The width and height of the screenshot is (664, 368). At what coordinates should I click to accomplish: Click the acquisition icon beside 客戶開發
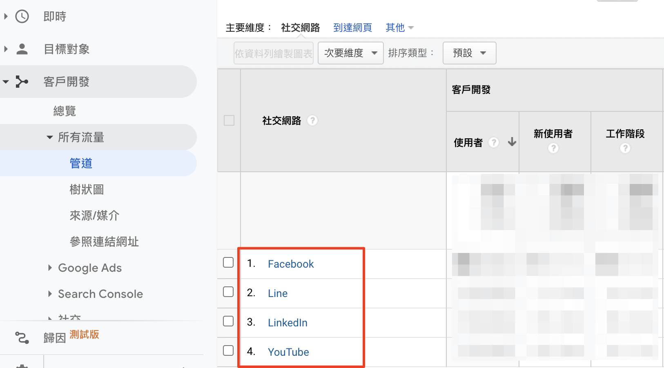pyautogui.click(x=22, y=82)
